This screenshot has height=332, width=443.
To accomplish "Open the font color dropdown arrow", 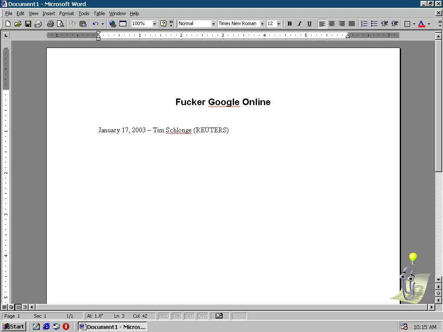I will 429,24.
